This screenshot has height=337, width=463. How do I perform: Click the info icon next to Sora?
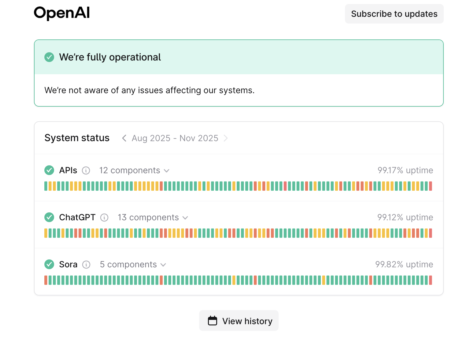[86, 265]
